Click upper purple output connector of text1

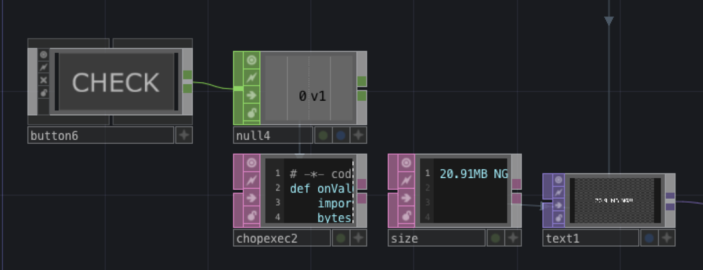coord(670,196)
